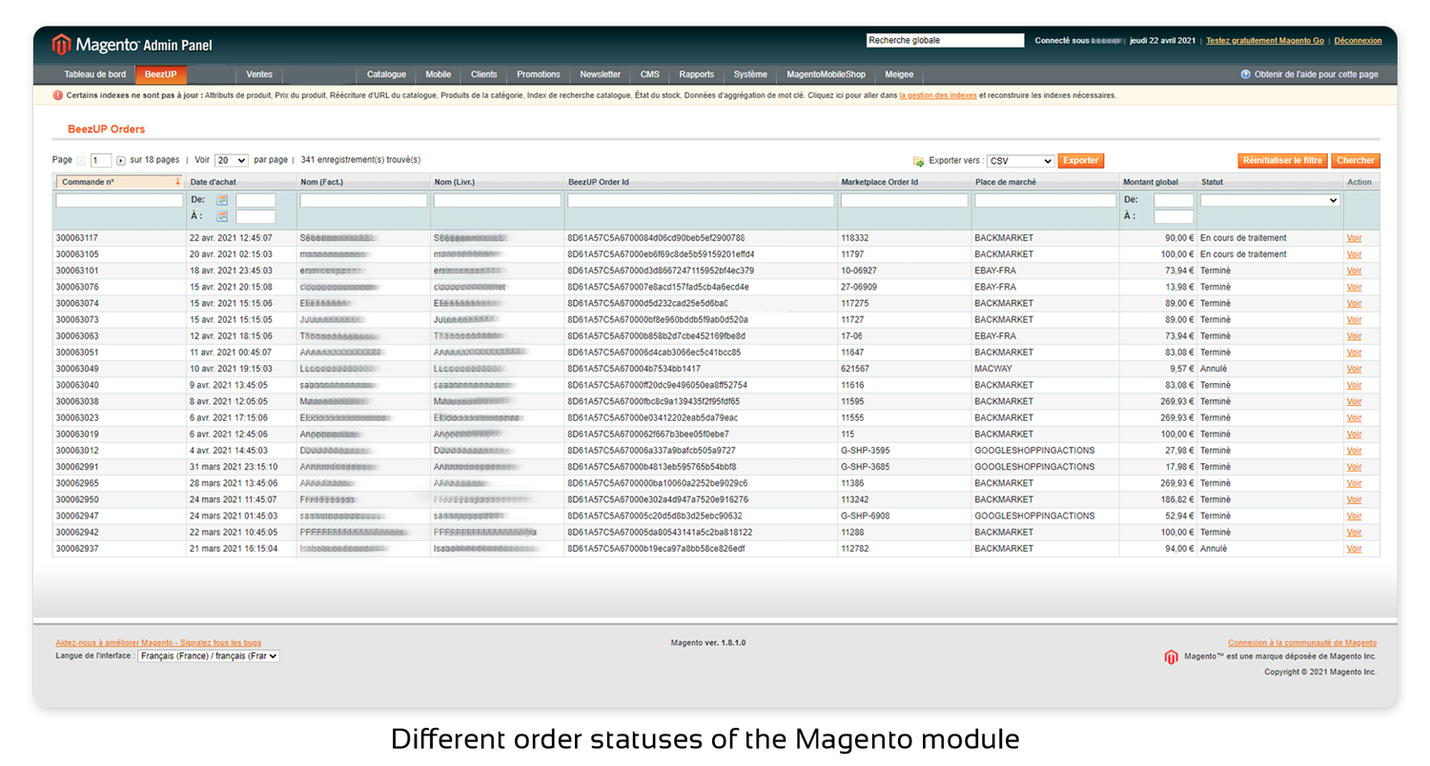The width and height of the screenshot is (1430, 766).
Task: Open the Clients menu
Action: pos(484,74)
